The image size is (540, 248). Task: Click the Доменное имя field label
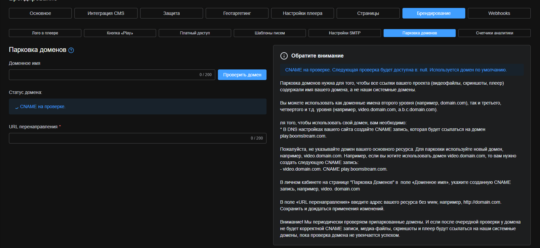[24, 63]
